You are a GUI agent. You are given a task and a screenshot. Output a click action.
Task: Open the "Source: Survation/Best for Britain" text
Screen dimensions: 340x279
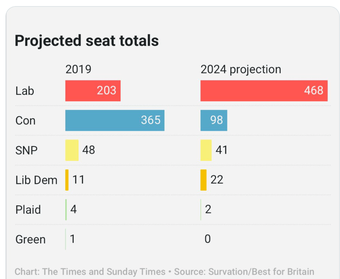point(244,272)
